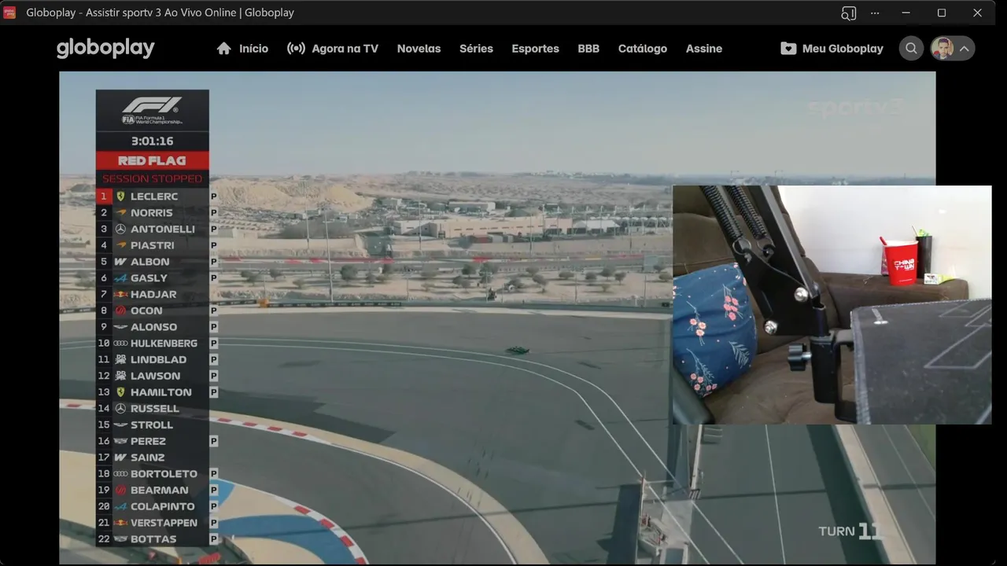This screenshot has height=566, width=1007.
Task: Click the ANTONELLI row in standings
Action: pyautogui.click(x=153, y=229)
